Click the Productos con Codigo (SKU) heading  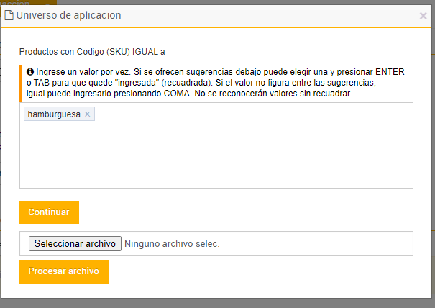point(92,52)
